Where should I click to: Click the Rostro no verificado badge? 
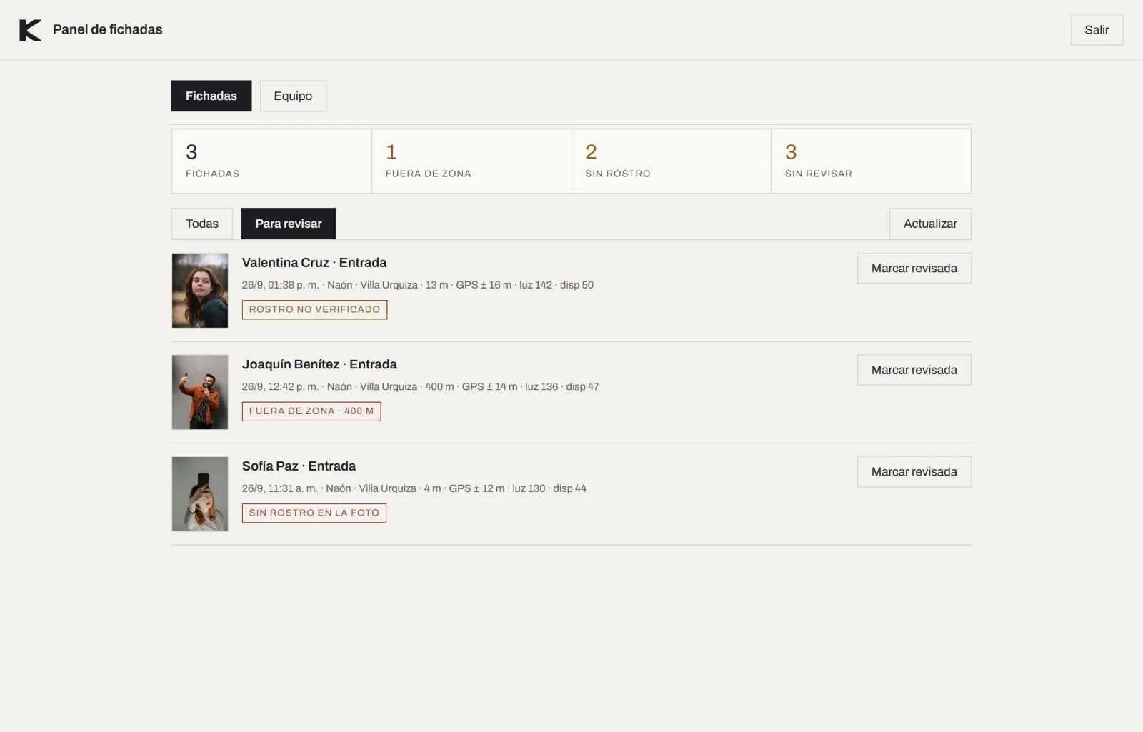[314, 309]
